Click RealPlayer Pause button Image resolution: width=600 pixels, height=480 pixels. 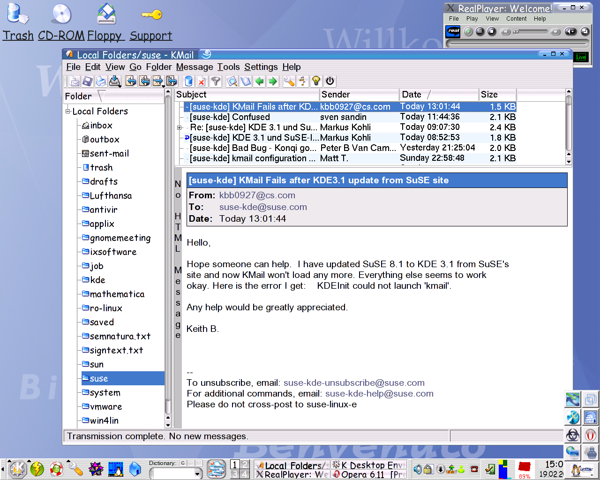click(x=480, y=31)
